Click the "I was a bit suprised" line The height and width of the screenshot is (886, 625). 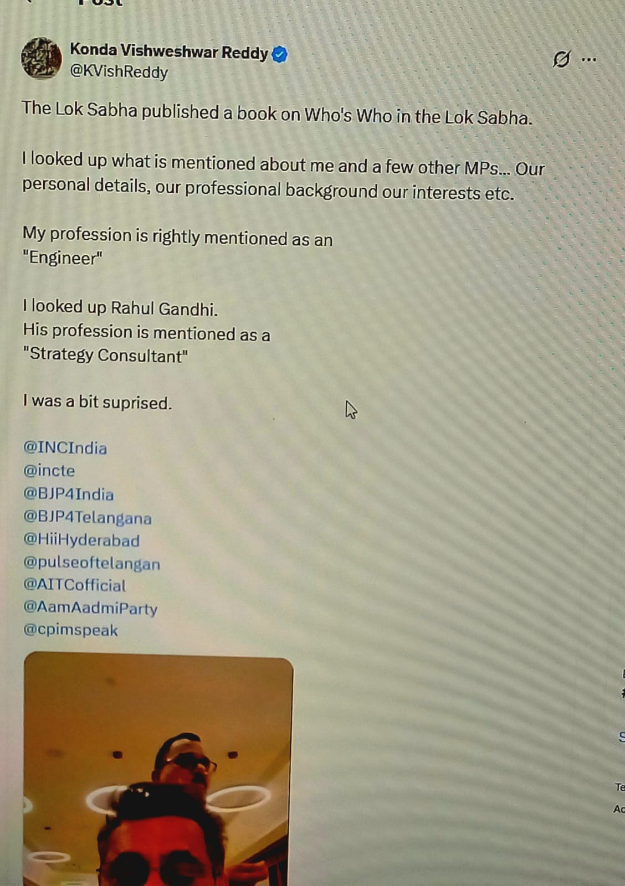(98, 402)
